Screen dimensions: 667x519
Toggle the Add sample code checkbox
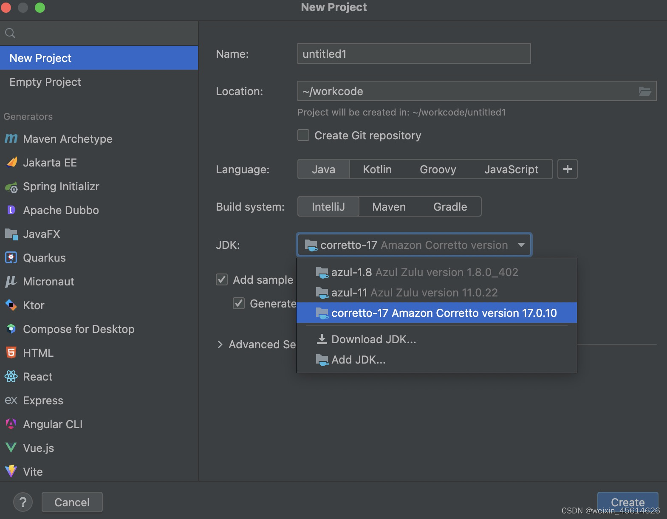222,279
